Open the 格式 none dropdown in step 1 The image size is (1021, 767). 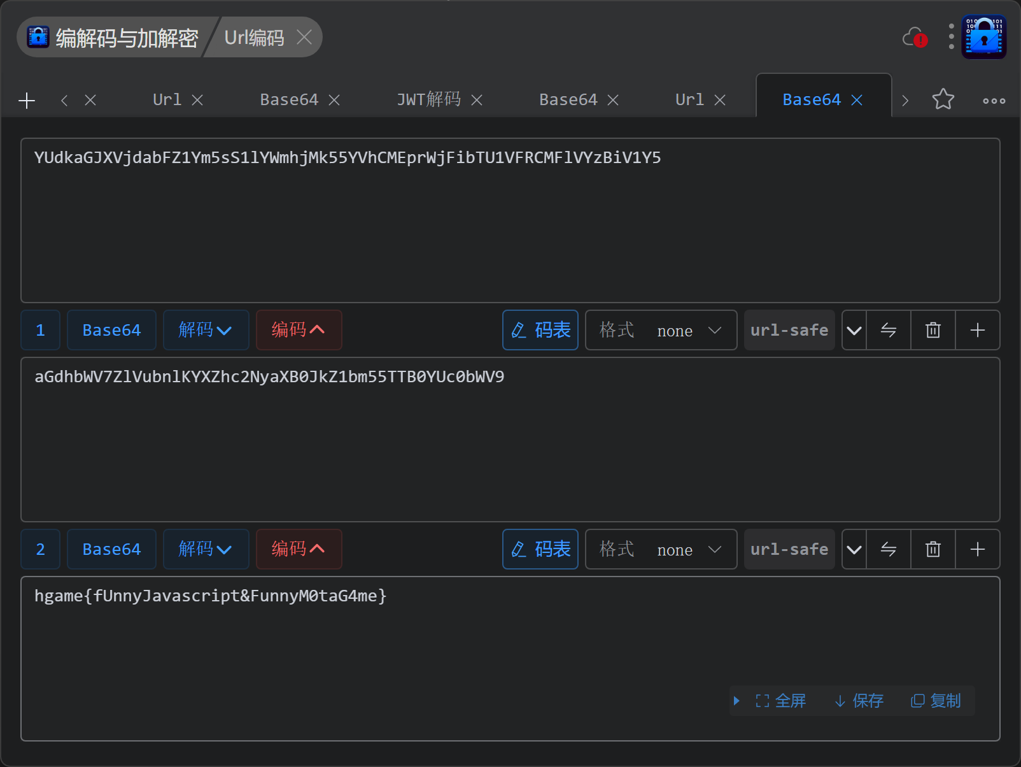pos(661,330)
